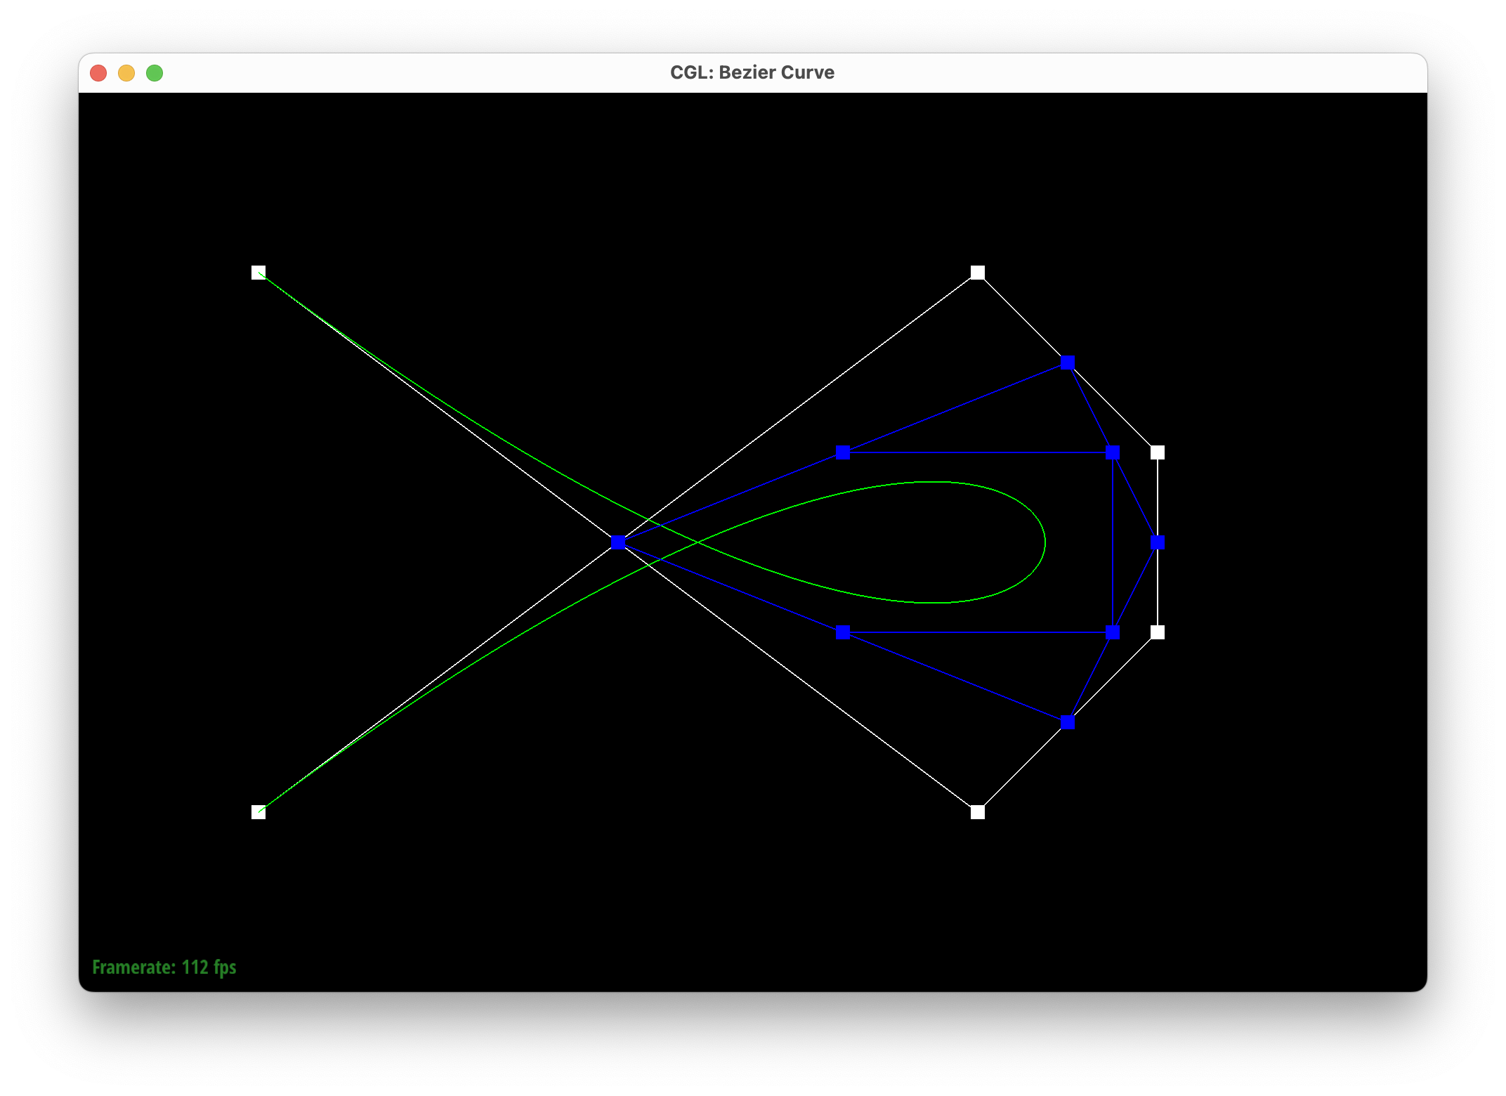Click left end of lower horizontal blue line
This screenshot has width=1506, height=1096.
tap(843, 632)
